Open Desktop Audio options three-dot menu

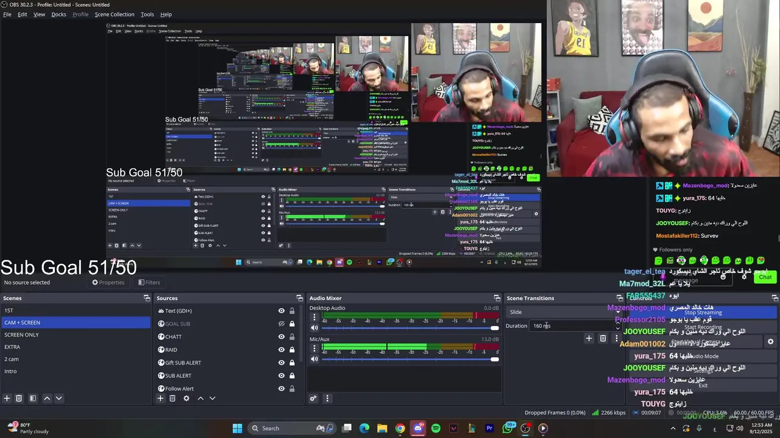pyautogui.click(x=314, y=318)
